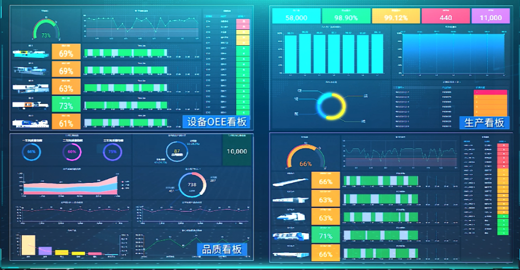The image size is (520, 270).
Task: Click the timeline bar beside the 71% tile
Action: tap(380, 235)
